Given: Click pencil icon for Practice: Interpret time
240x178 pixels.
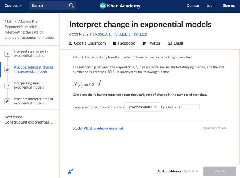Looking at the screenshot, I should (7, 101).
